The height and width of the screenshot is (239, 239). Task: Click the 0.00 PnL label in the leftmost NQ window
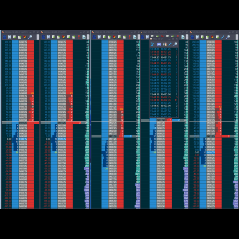pos(9,139)
